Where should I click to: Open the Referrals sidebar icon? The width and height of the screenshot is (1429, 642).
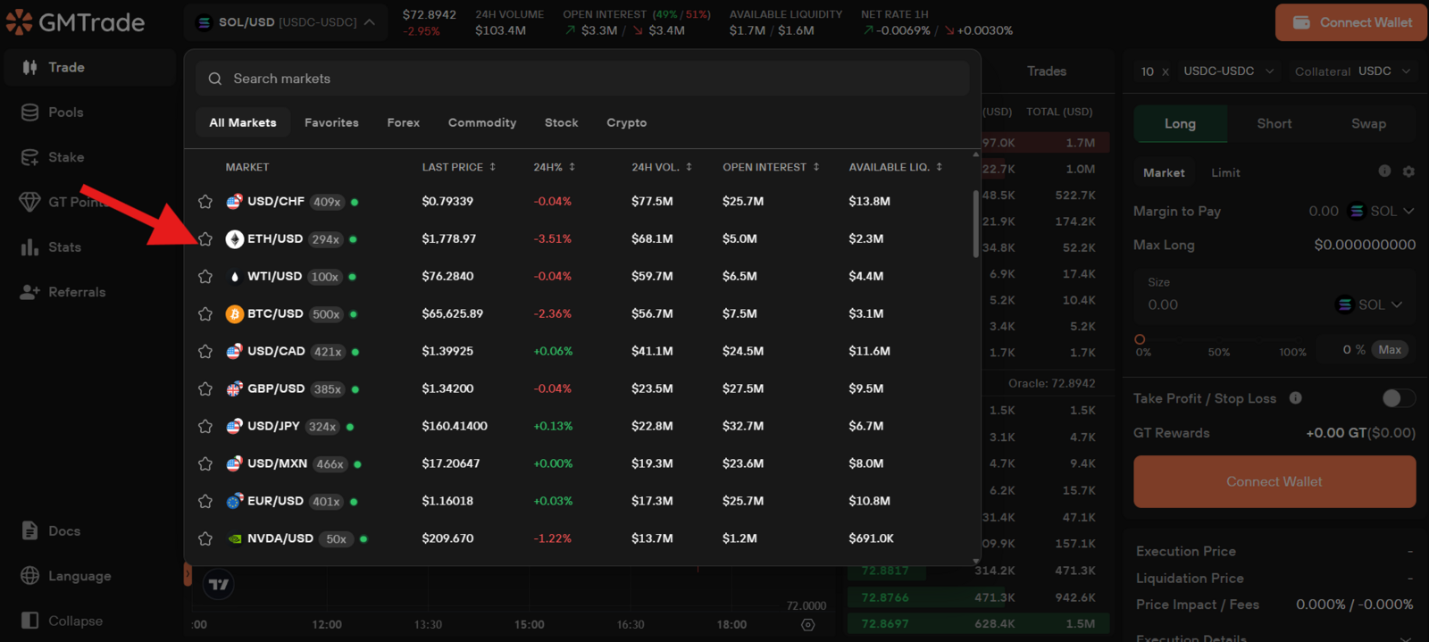[x=29, y=292]
